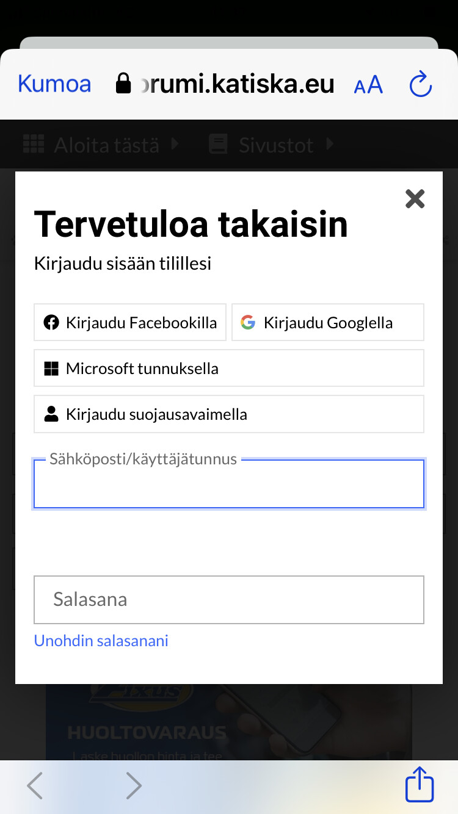Tap the Facebook logo icon
Screen dimensions: 458x814
click(51, 322)
